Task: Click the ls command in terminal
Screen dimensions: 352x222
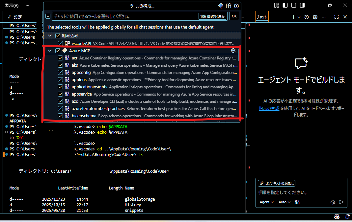Action: pyautogui.click(x=141, y=155)
